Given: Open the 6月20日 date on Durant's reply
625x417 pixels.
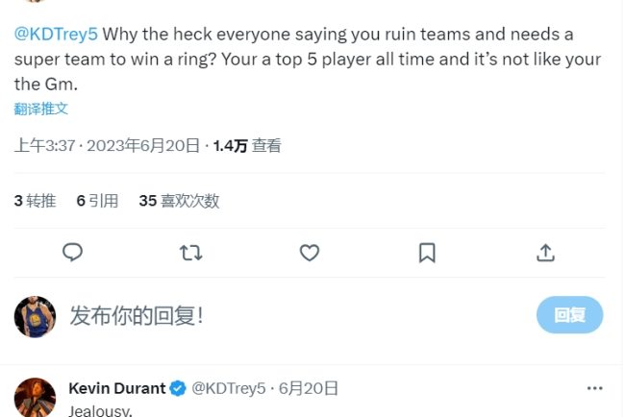Looking at the screenshot, I should point(309,389).
